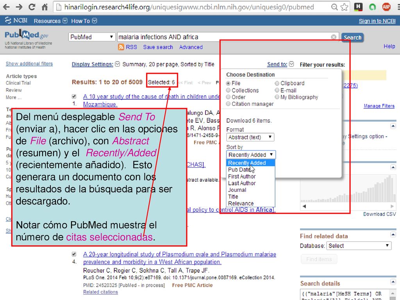Toggle the Send to dropdown
Screen dimensions: 400x300
[x=280, y=64]
